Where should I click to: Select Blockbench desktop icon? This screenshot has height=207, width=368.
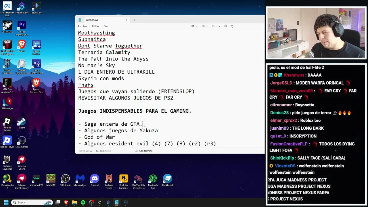pos(167,180)
